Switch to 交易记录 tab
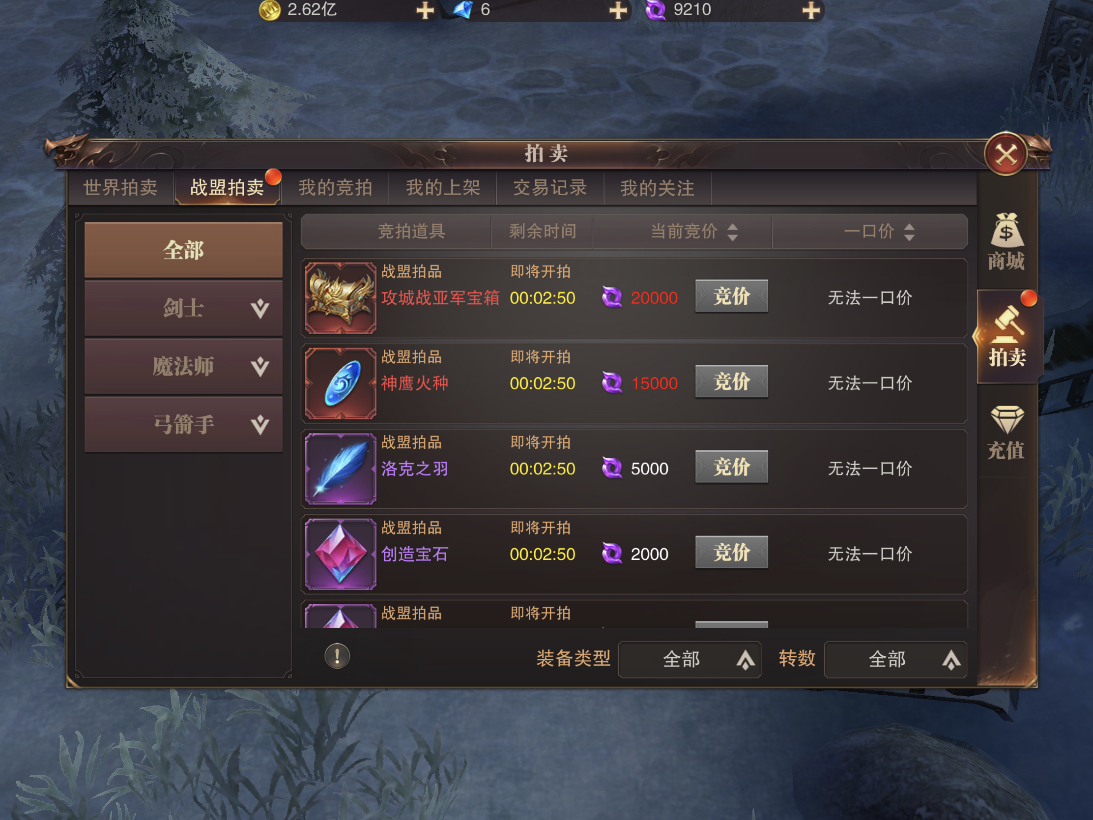 [550, 188]
